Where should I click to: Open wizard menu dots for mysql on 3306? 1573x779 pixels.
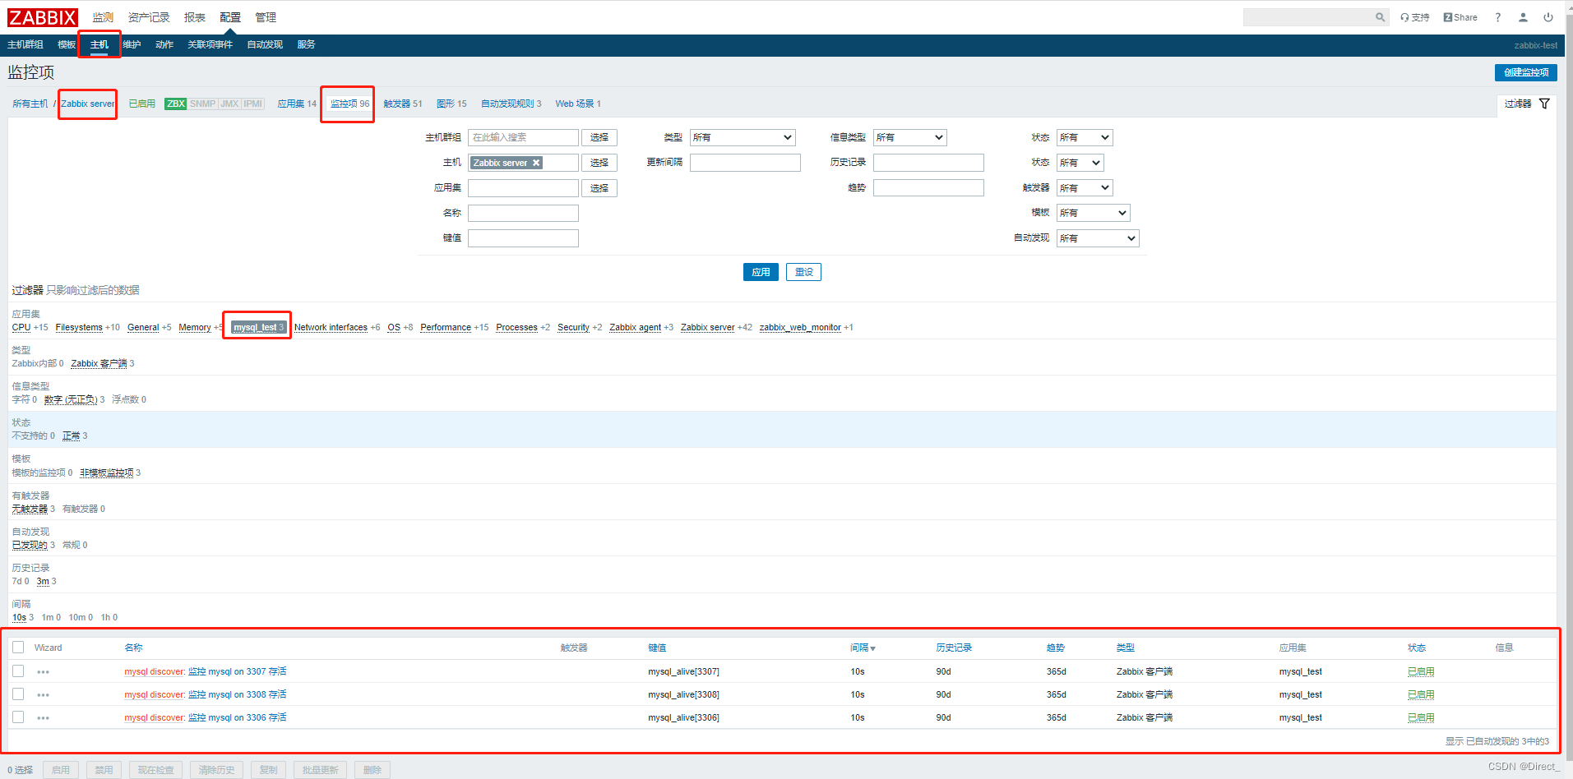[x=44, y=718]
